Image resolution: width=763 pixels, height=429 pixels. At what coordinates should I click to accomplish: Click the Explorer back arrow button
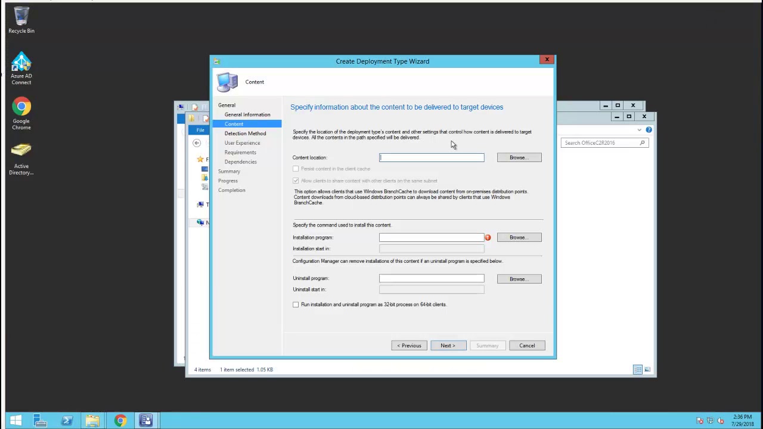(x=197, y=143)
